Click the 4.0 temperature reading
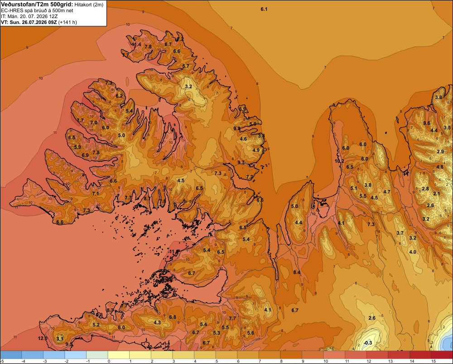453x364 pixels. (413, 252)
